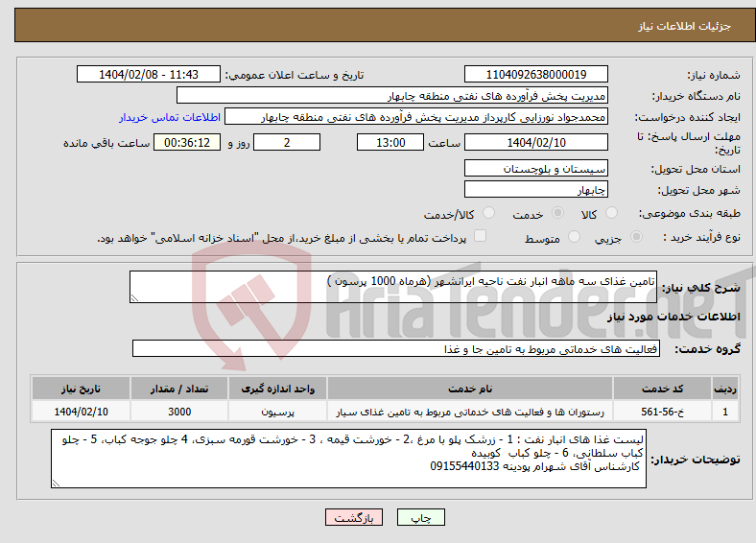Click the service group field

396,348
